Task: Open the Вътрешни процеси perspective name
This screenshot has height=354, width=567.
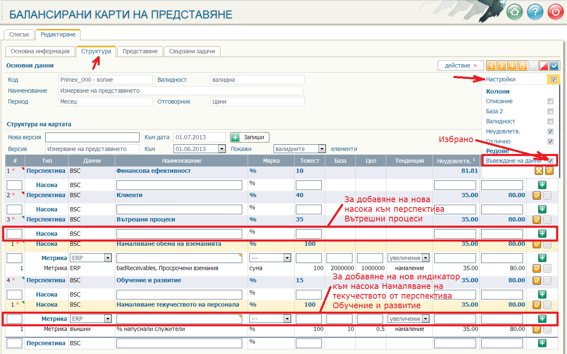Action: pyautogui.click(x=146, y=219)
